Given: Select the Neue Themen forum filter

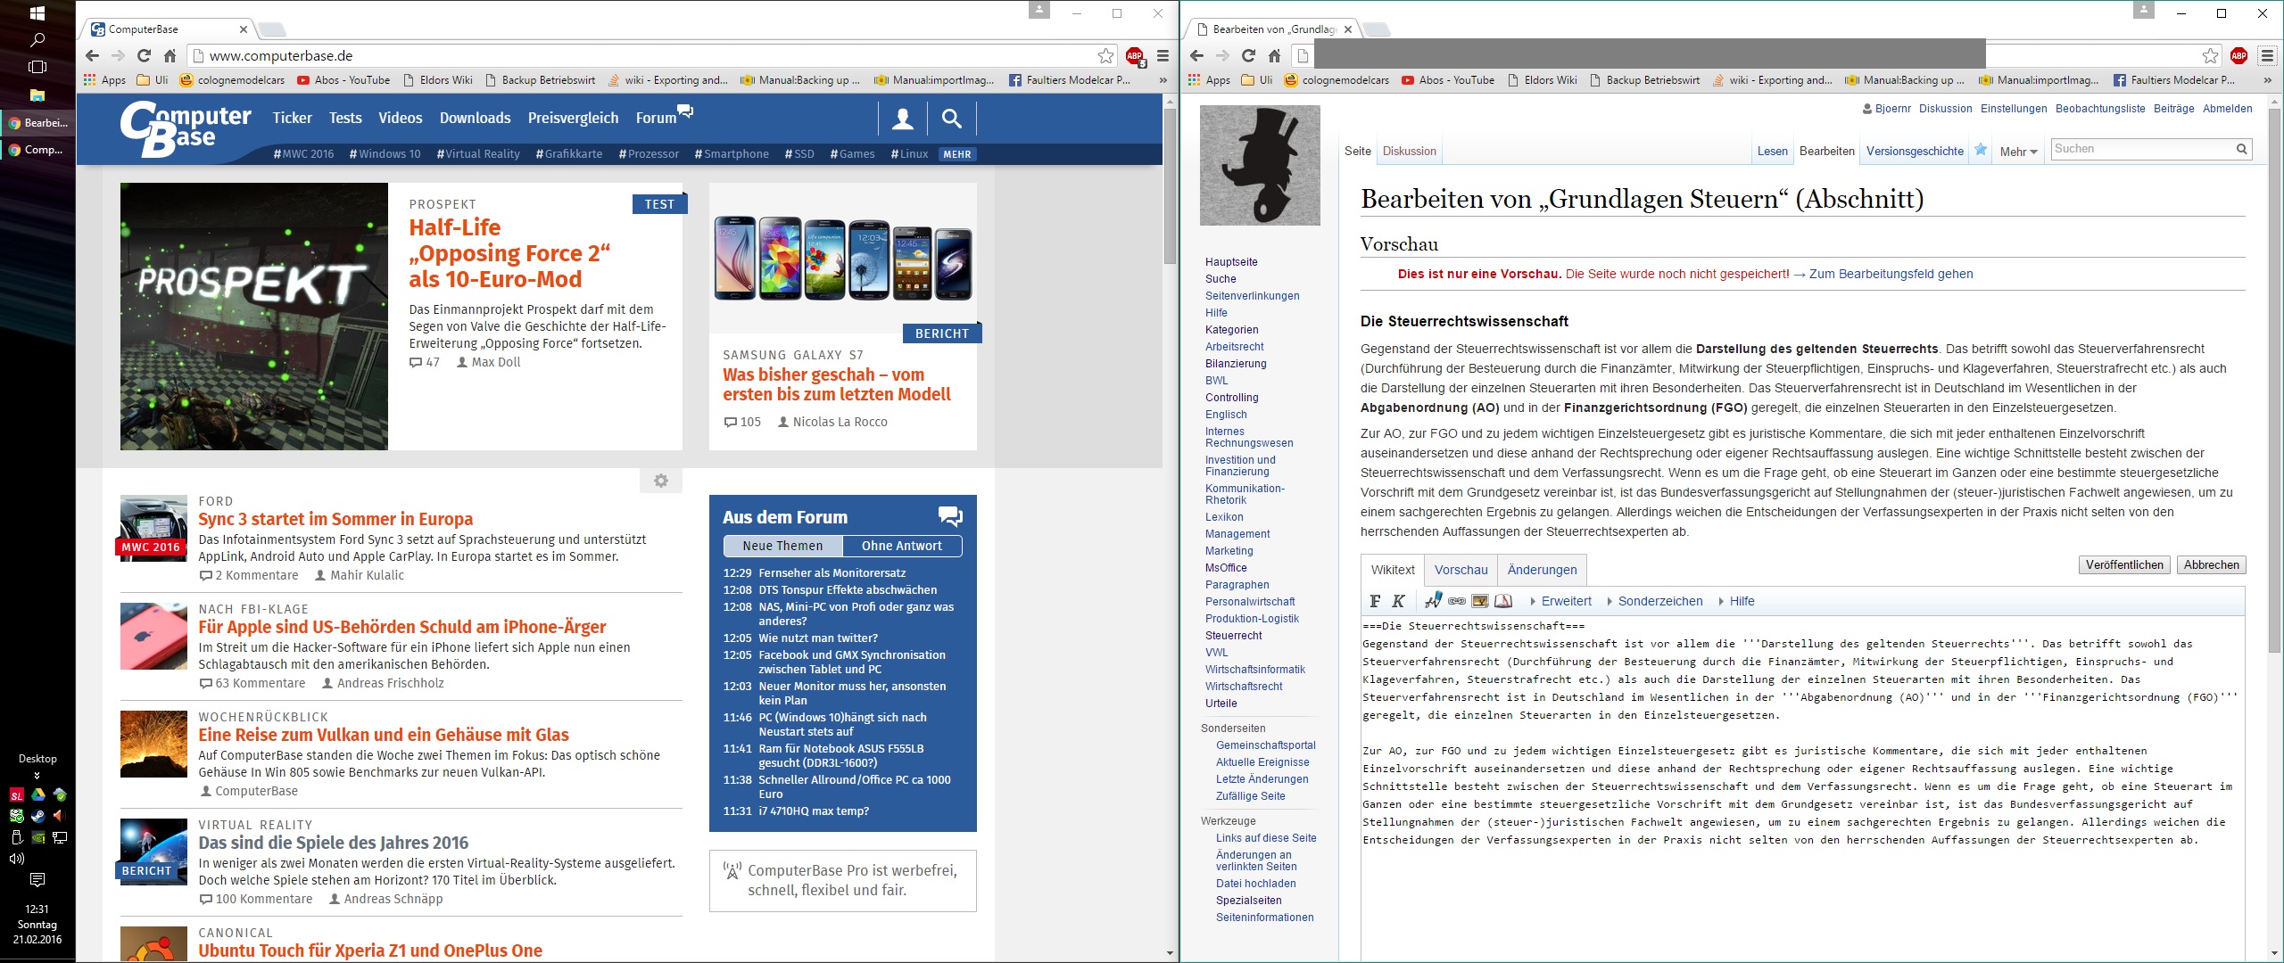Looking at the screenshot, I should [782, 546].
